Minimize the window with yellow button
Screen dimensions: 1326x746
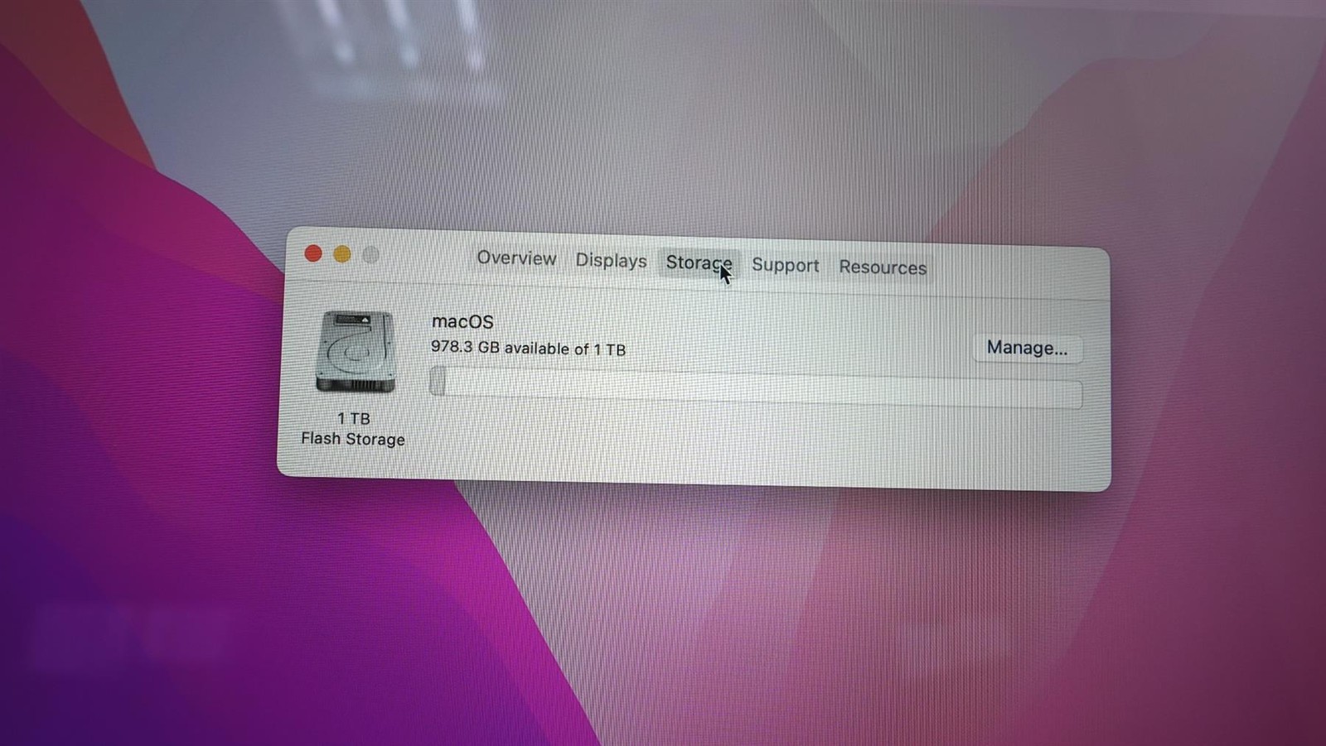[342, 254]
